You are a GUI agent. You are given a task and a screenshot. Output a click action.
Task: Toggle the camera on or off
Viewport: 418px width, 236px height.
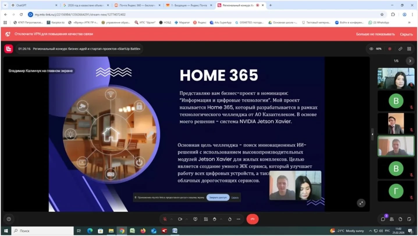pos(180,219)
